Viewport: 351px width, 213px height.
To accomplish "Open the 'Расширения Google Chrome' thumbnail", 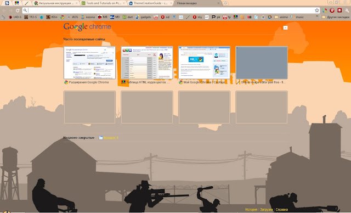I will pos(89,63).
